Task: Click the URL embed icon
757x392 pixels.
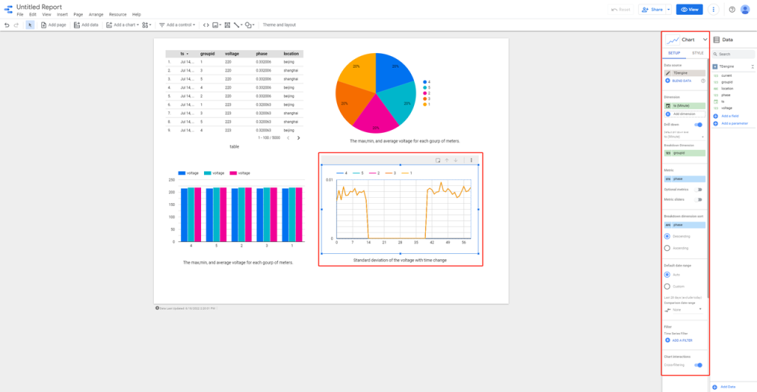Action: click(206, 24)
